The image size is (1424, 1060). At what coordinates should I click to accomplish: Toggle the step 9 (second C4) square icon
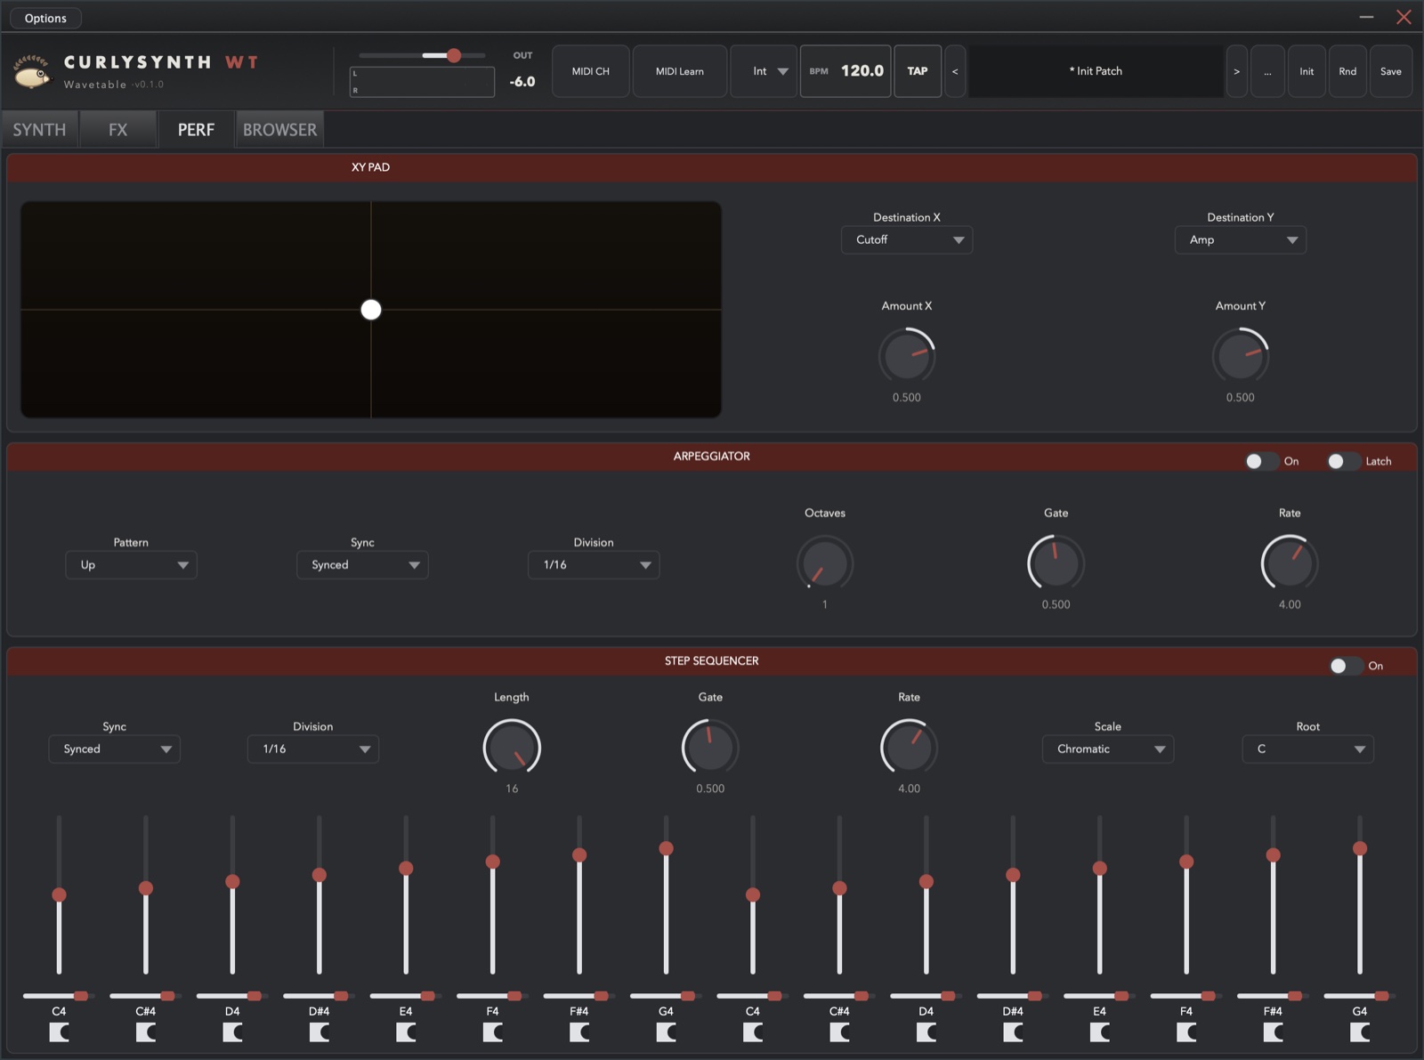(x=753, y=1032)
